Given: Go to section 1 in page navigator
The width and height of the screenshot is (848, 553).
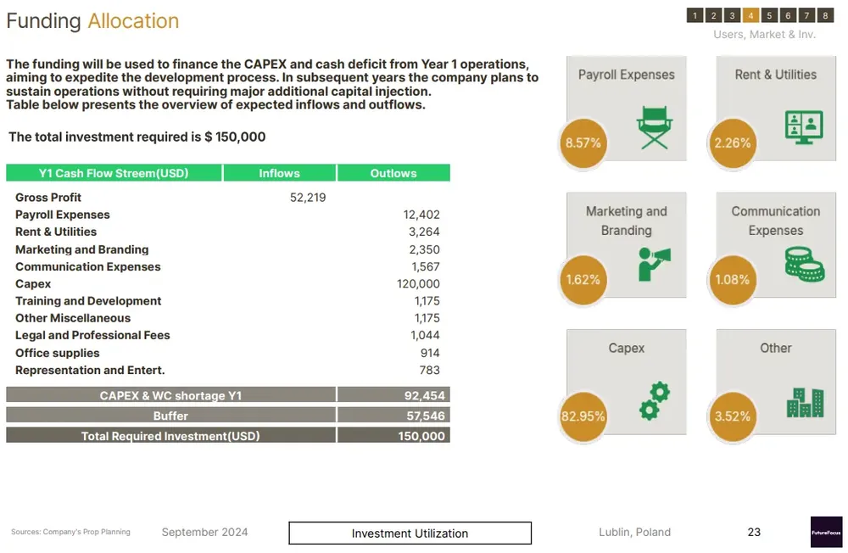Looking at the screenshot, I should coord(695,15).
